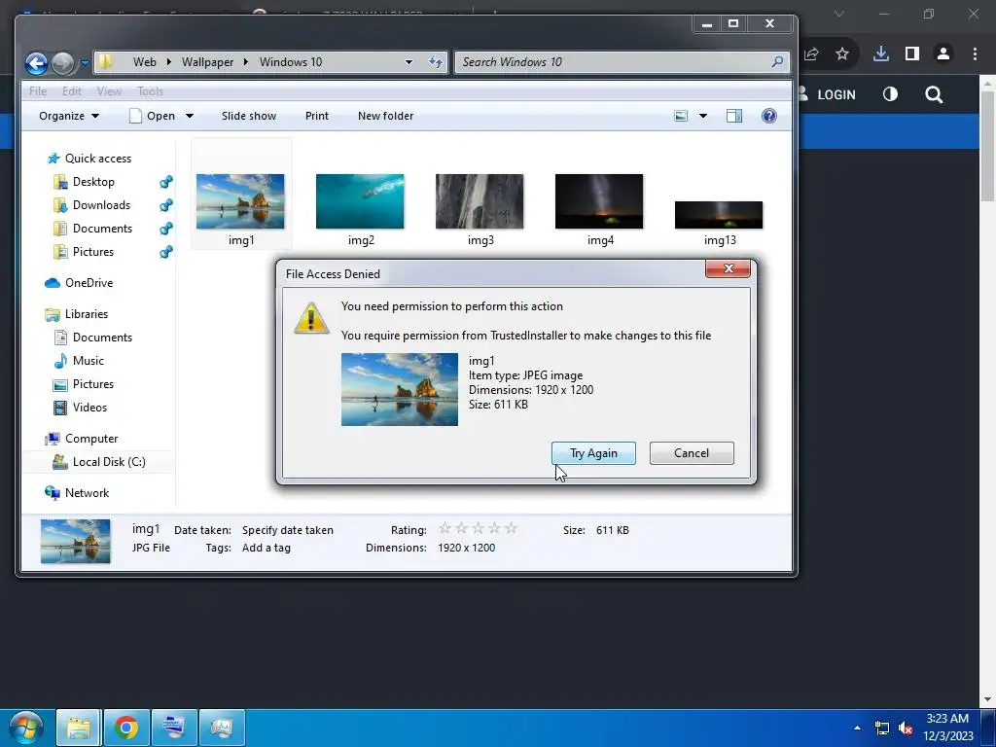This screenshot has height=747, width=996.
Task: Click Specify date taken in details pane
Action: point(288,530)
